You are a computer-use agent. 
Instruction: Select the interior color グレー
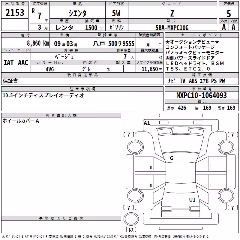tap(88, 69)
